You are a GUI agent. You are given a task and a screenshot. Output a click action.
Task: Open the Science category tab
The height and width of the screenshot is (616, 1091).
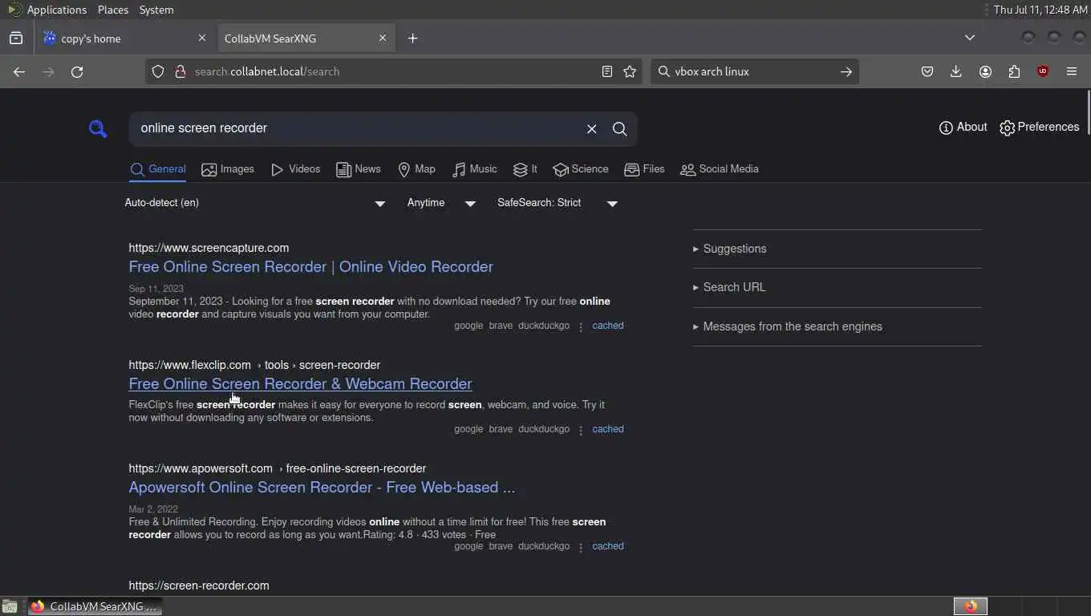point(580,169)
